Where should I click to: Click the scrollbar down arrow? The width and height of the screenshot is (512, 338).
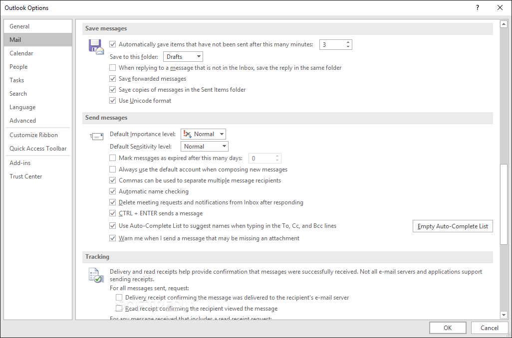[504, 315]
